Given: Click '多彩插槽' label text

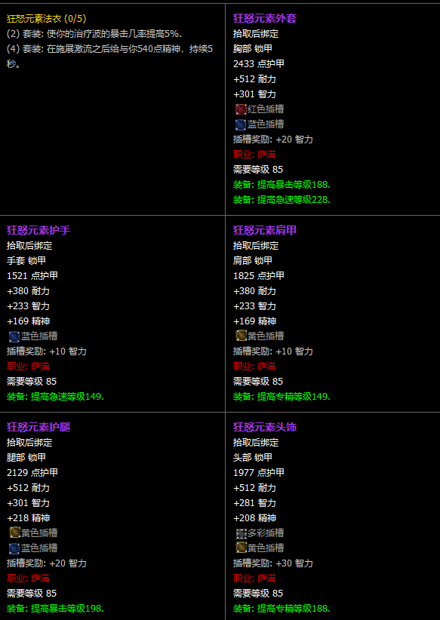Looking at the screenshot, I should pos(266,533).
